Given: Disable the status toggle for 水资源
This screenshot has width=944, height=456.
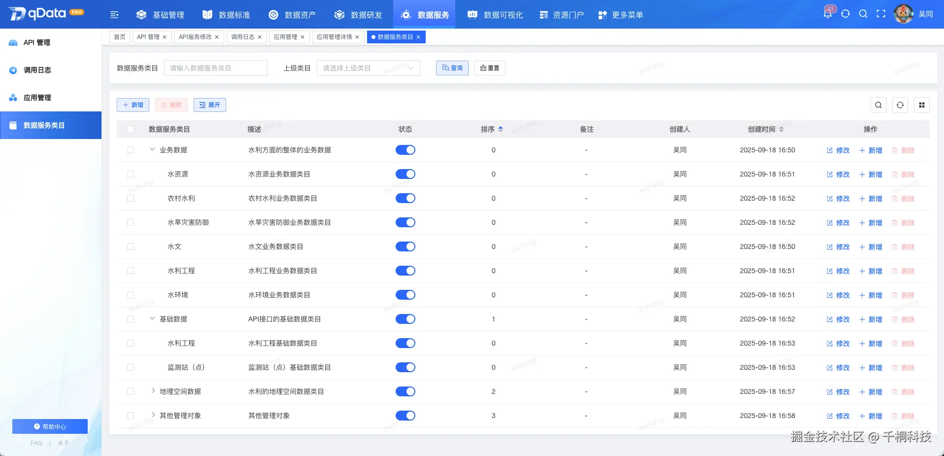Looking at the screenshot, I should coord(405,174).
